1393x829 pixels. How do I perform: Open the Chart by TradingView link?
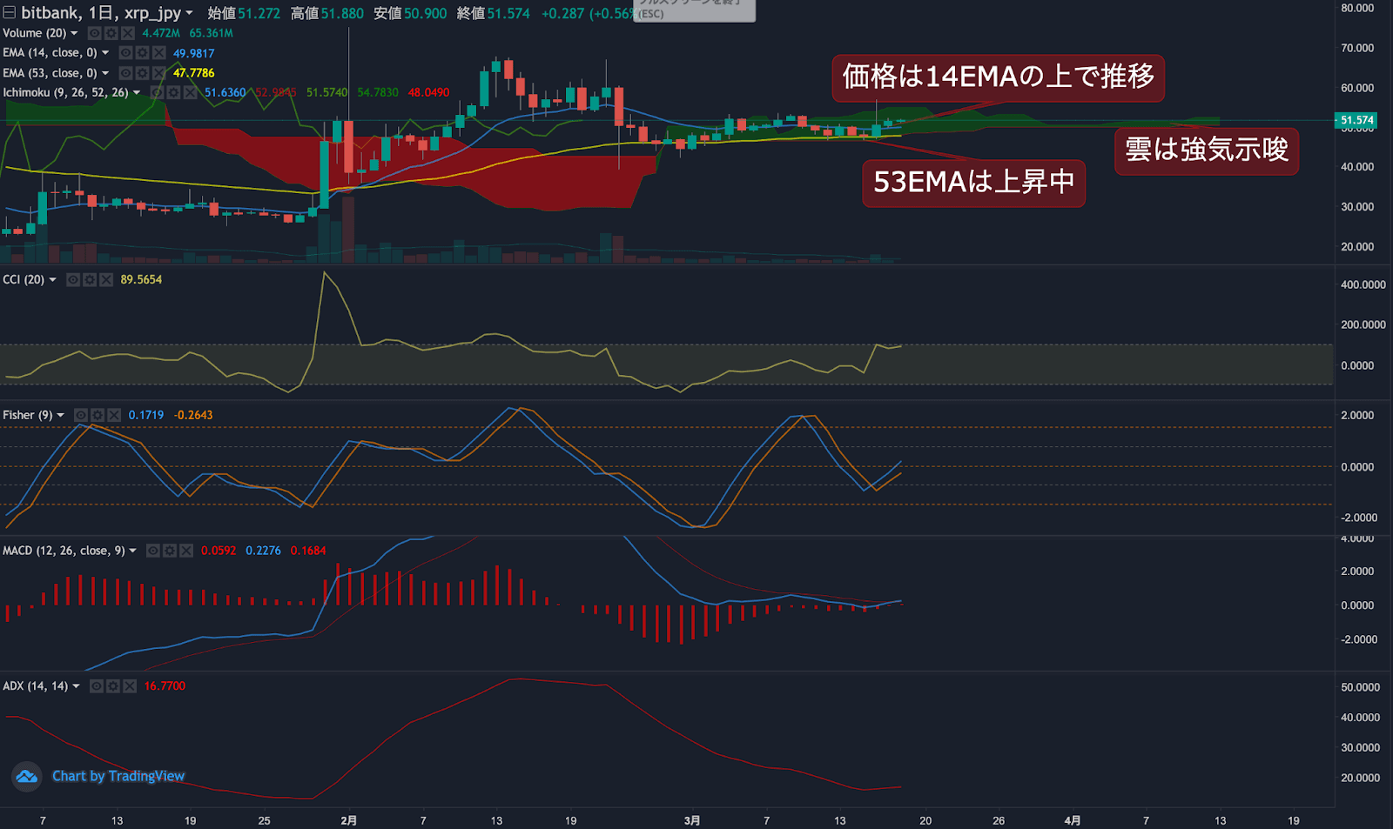tap(118, 776)
